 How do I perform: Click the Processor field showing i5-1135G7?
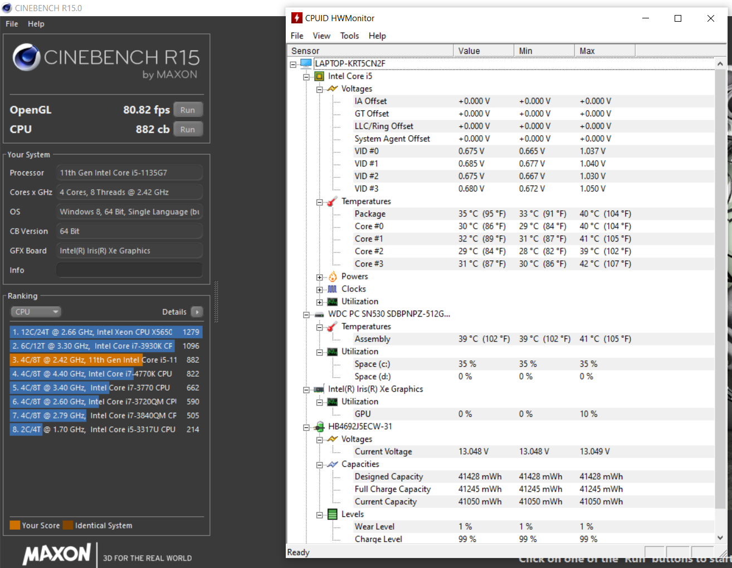129,173
